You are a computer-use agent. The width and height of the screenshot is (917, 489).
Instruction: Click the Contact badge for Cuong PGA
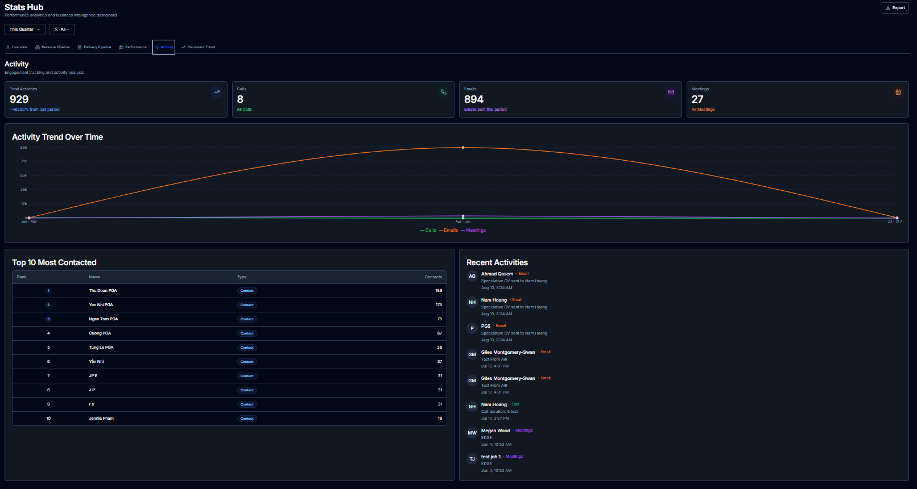click(x=247, y=333)
